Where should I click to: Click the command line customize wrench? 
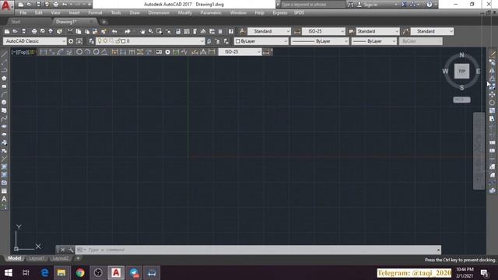71,250
